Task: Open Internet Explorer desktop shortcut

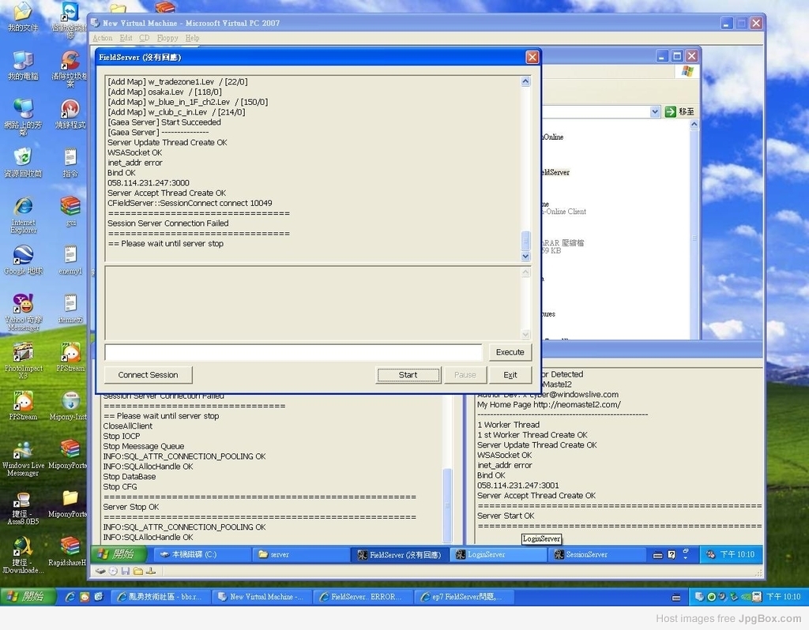Action: [23, 207]
